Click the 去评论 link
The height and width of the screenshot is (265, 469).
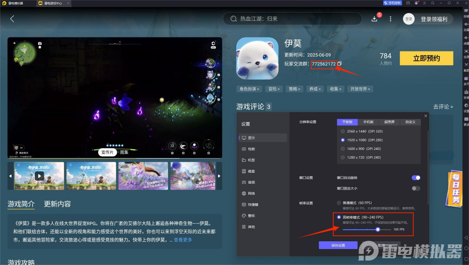(443, 107)
